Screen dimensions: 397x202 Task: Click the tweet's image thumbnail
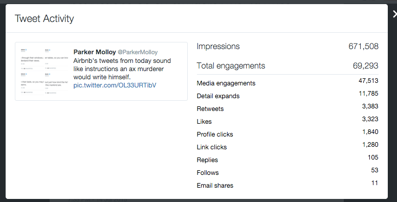[45, 71]
